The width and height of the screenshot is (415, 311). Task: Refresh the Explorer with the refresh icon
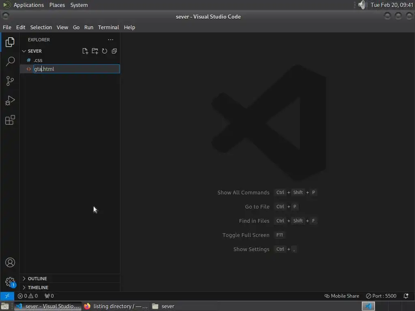pyautogui.click(x=105, y=51)
